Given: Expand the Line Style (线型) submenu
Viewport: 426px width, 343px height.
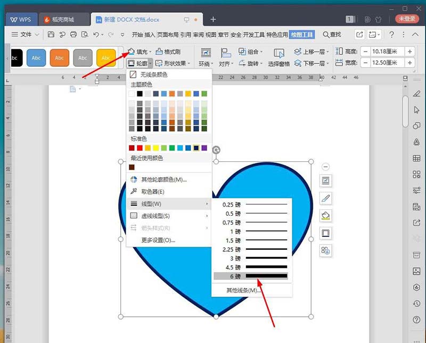Looking at the screenshot, I should (154, 203).
